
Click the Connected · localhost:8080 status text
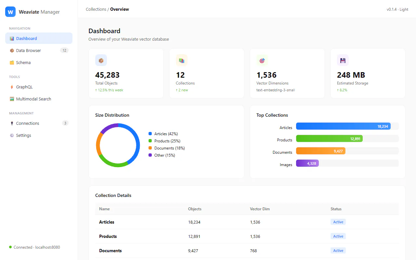(x=37, y=247)
